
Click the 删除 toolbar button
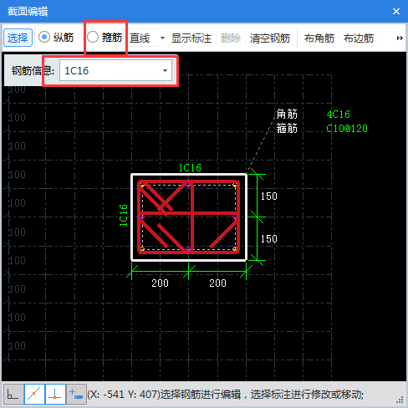[x=231, y=38]
